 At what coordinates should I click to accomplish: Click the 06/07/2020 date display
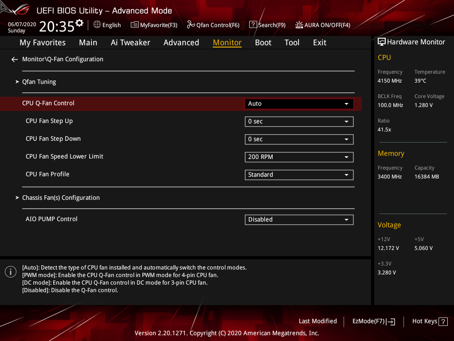[22, 24]
